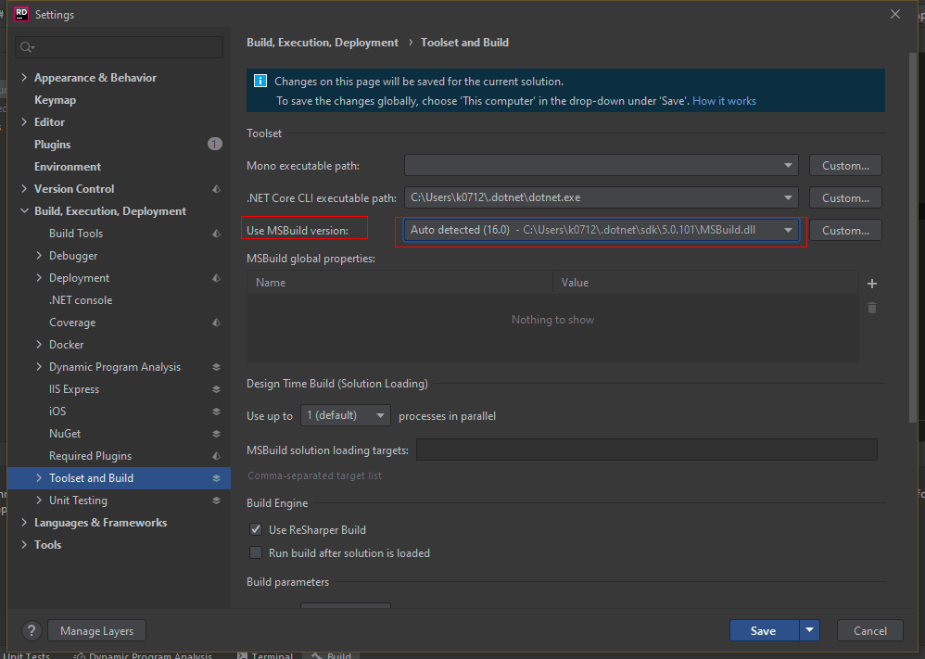Click the trash icon beside global properties table
This screenshot has height=659, width=925.
pos(872,308)
